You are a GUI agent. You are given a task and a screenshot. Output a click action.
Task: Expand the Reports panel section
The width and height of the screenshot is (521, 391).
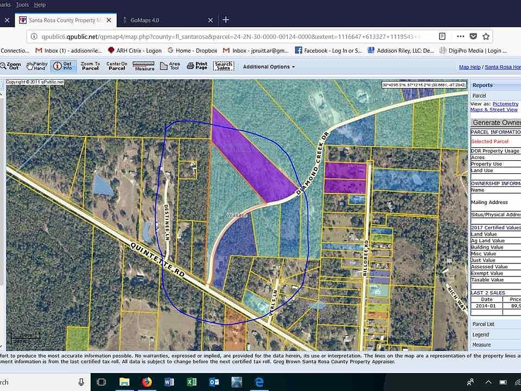coord(495,85)
